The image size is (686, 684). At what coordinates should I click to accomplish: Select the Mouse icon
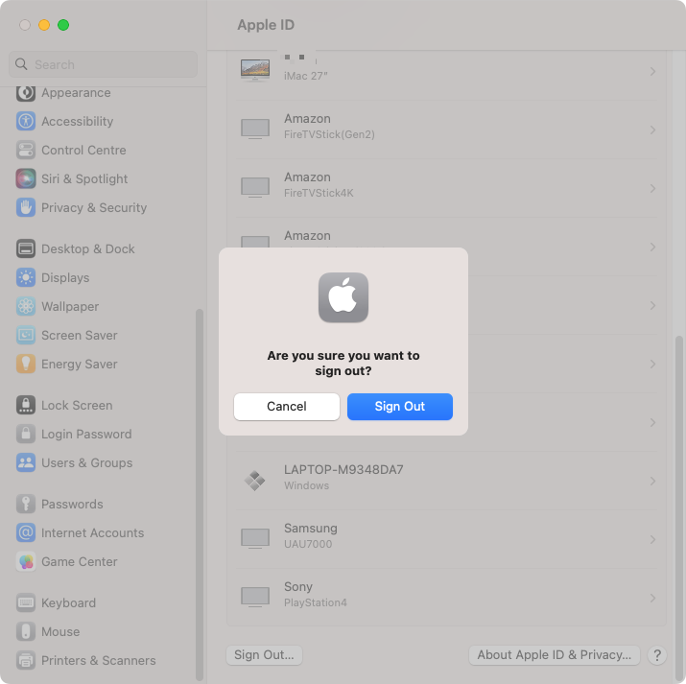[26, 631]
